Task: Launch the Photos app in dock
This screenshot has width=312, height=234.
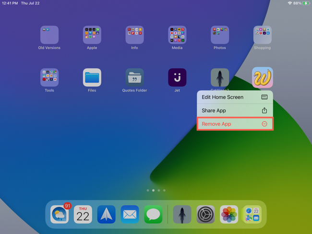Action: click(x=229, y=214)
